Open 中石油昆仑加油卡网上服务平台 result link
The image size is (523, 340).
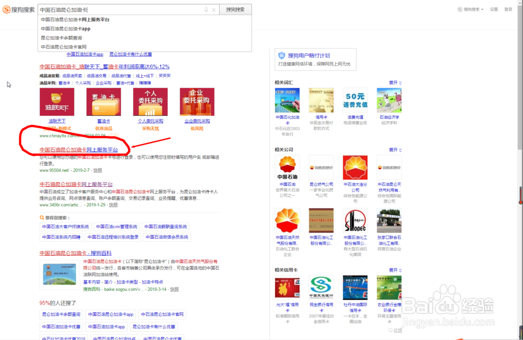tap(76, 184)
